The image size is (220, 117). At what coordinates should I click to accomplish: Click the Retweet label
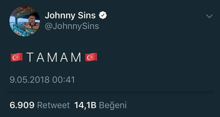(x=54, y=105)
